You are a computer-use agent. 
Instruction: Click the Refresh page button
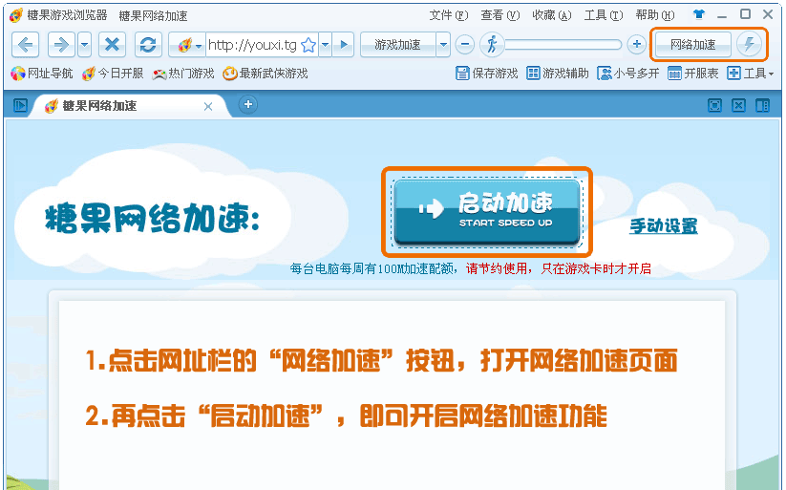[148, 45]
